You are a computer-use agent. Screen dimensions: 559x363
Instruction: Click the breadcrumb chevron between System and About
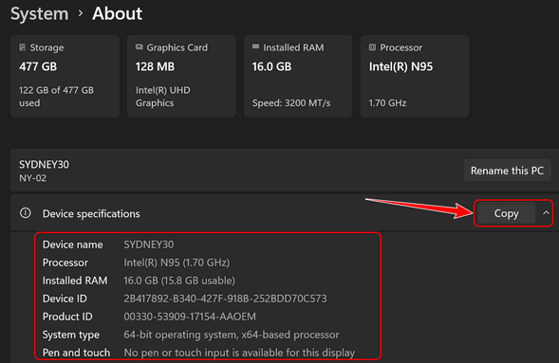(x=81, y=13)
